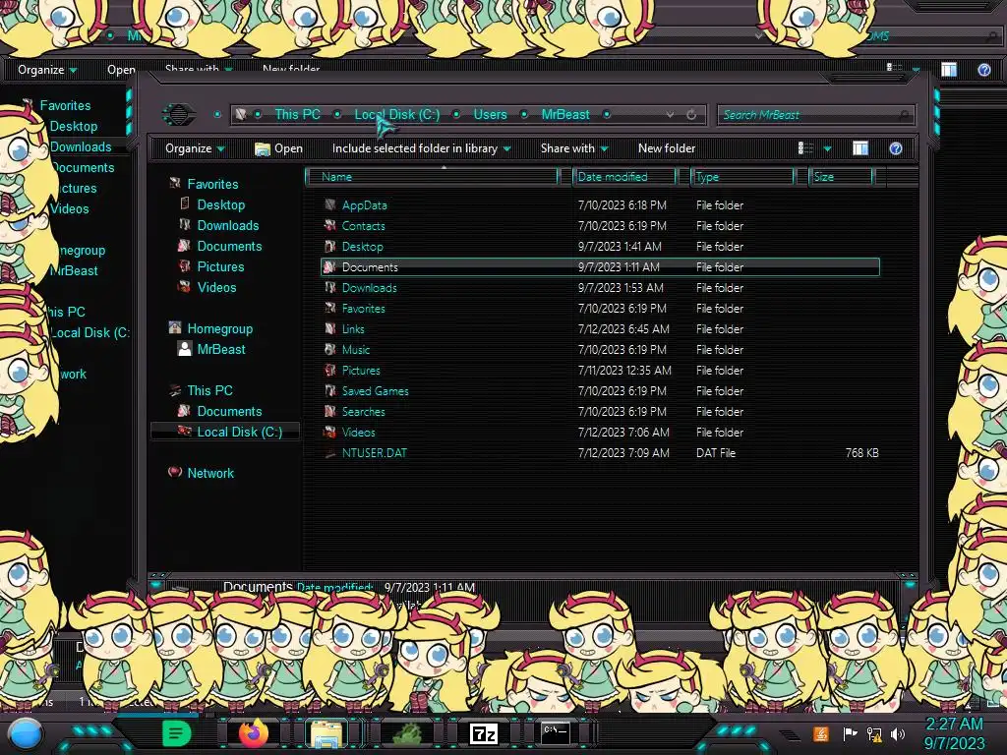Image resolution: width=1007 pixels, height=755 pixels.
Task: Sort by Date modified column header
Action: point(624,177)
